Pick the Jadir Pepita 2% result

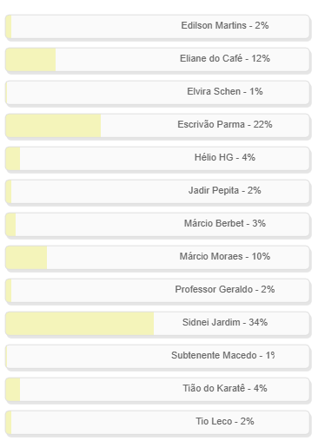(157, 191)
